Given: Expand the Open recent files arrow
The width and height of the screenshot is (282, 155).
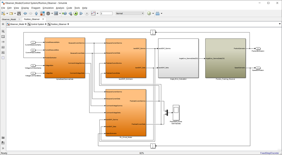Looking at the screenshot, I should point(15,14).
